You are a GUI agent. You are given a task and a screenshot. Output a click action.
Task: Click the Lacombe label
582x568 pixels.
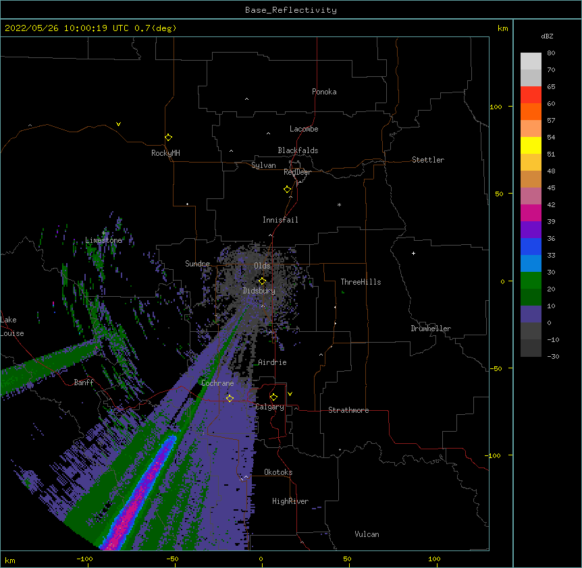[304, 129]
